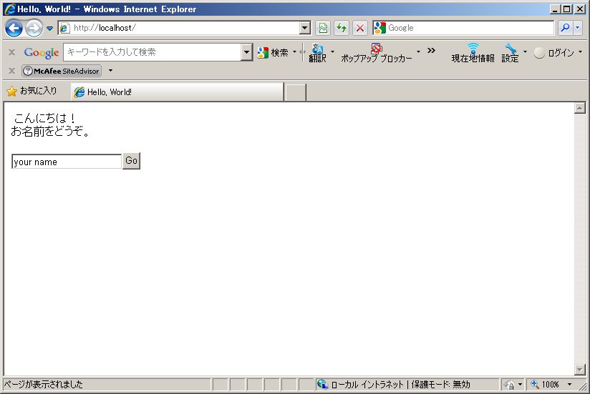This screenshot has width=590, height=394.
Task: Open the zoom level dropdown arrow
Action: tap(569, 384)
